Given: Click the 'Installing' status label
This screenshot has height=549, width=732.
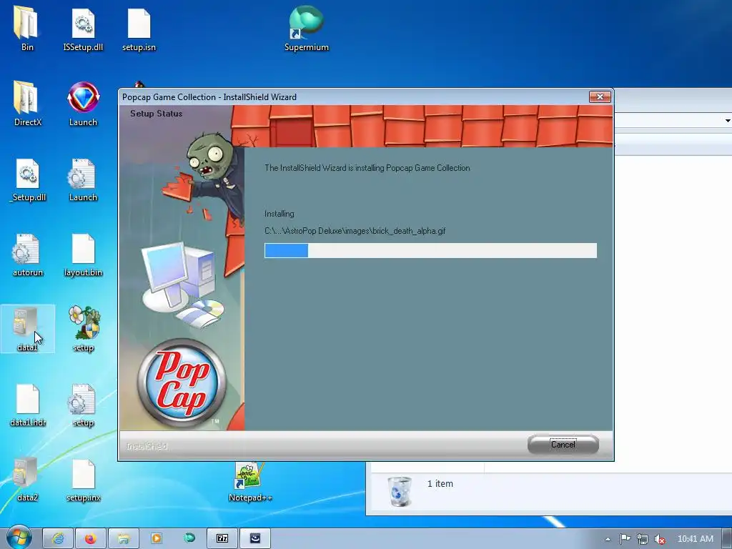Looking at the screenshot, I should (280, 214).
